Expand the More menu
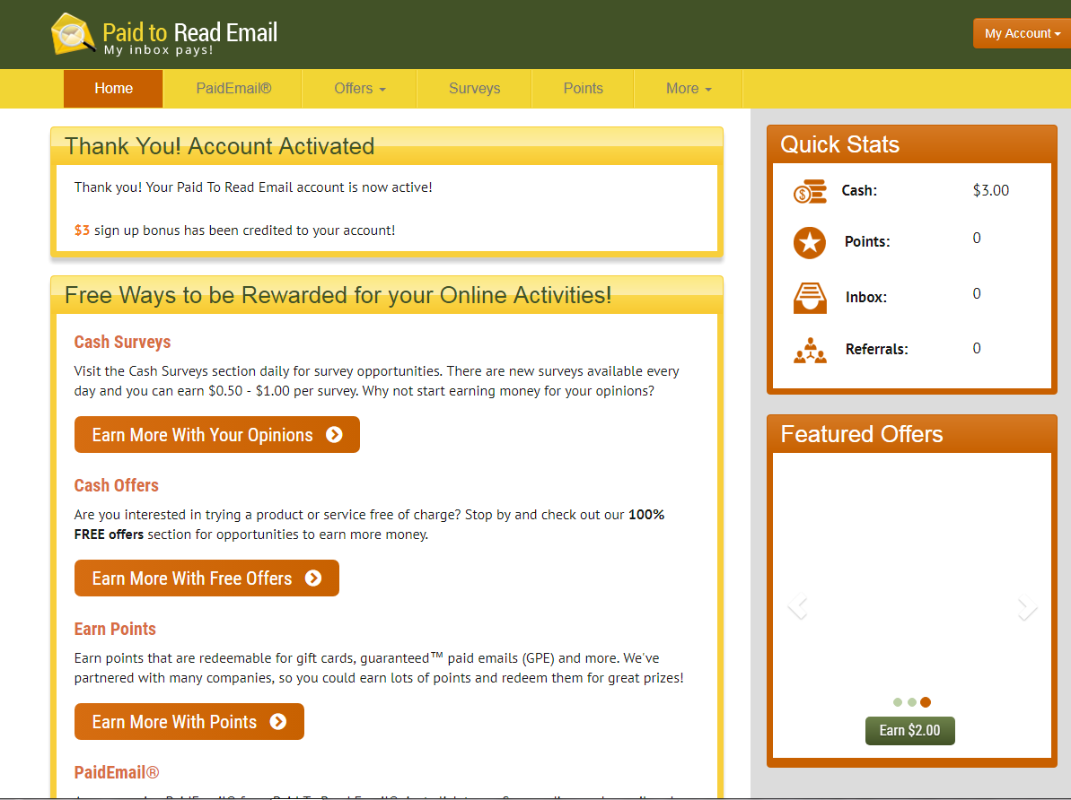This screenshot has width=1071, height=800. click(689, 89)
